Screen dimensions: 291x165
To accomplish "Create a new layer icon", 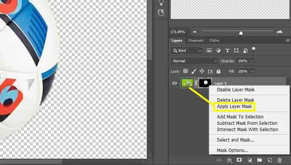I will (x=269, y=160).
